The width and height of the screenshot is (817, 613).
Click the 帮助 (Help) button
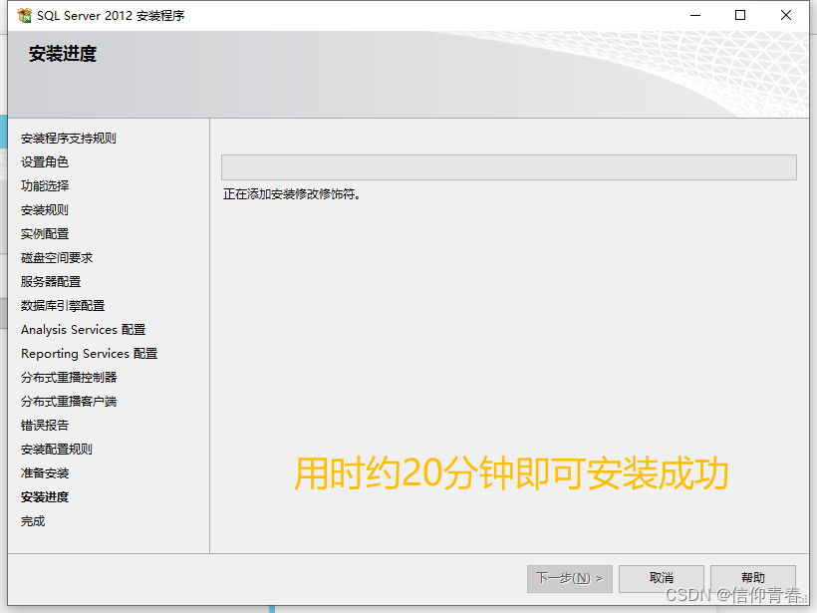point(753,578)
